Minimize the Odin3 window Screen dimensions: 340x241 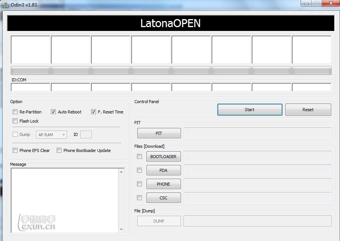306,3
